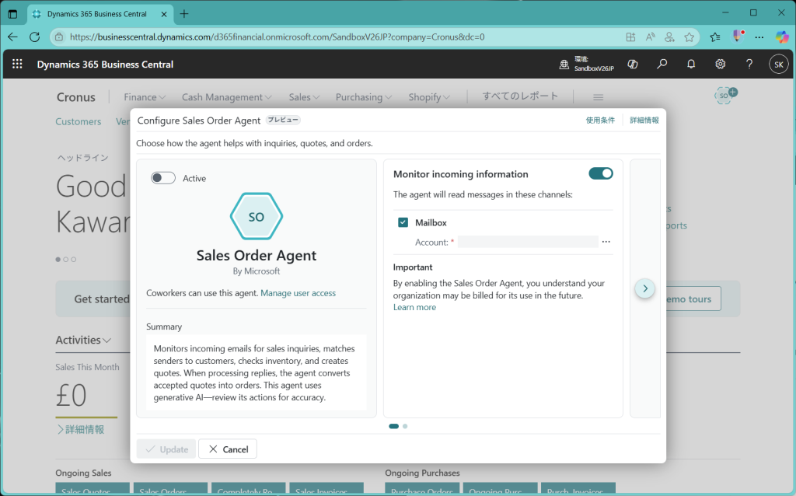Open the navigation overflow hamburger menu

pyautogui.click(x=599, y=97)
